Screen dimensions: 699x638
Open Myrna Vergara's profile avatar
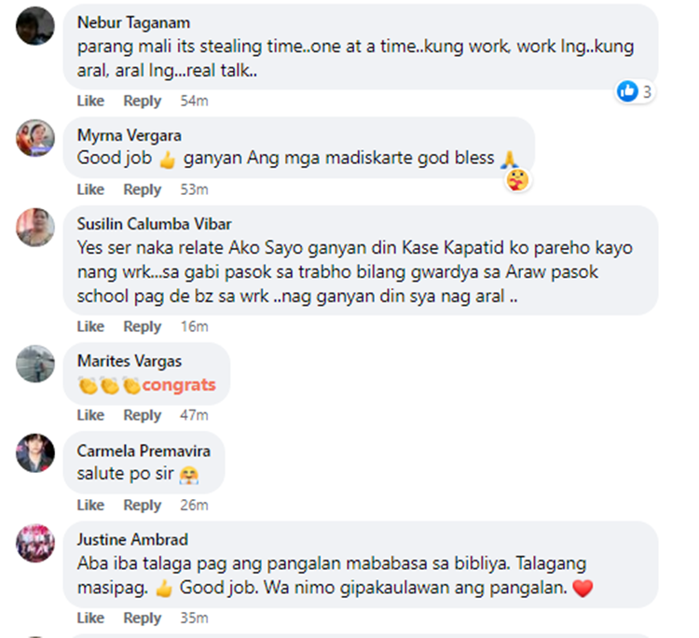tap(35, 138)
